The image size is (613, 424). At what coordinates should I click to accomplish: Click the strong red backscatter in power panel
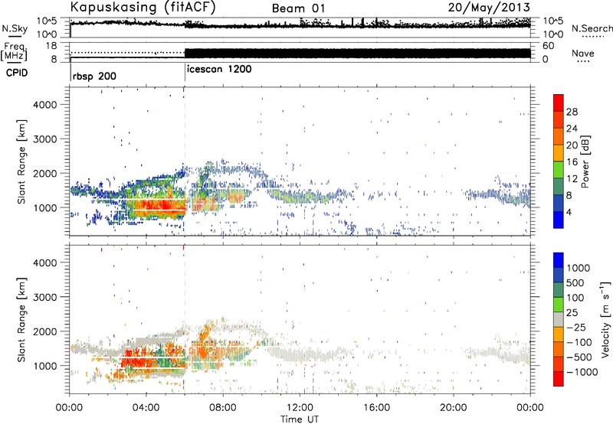click(x=159, y=206)
